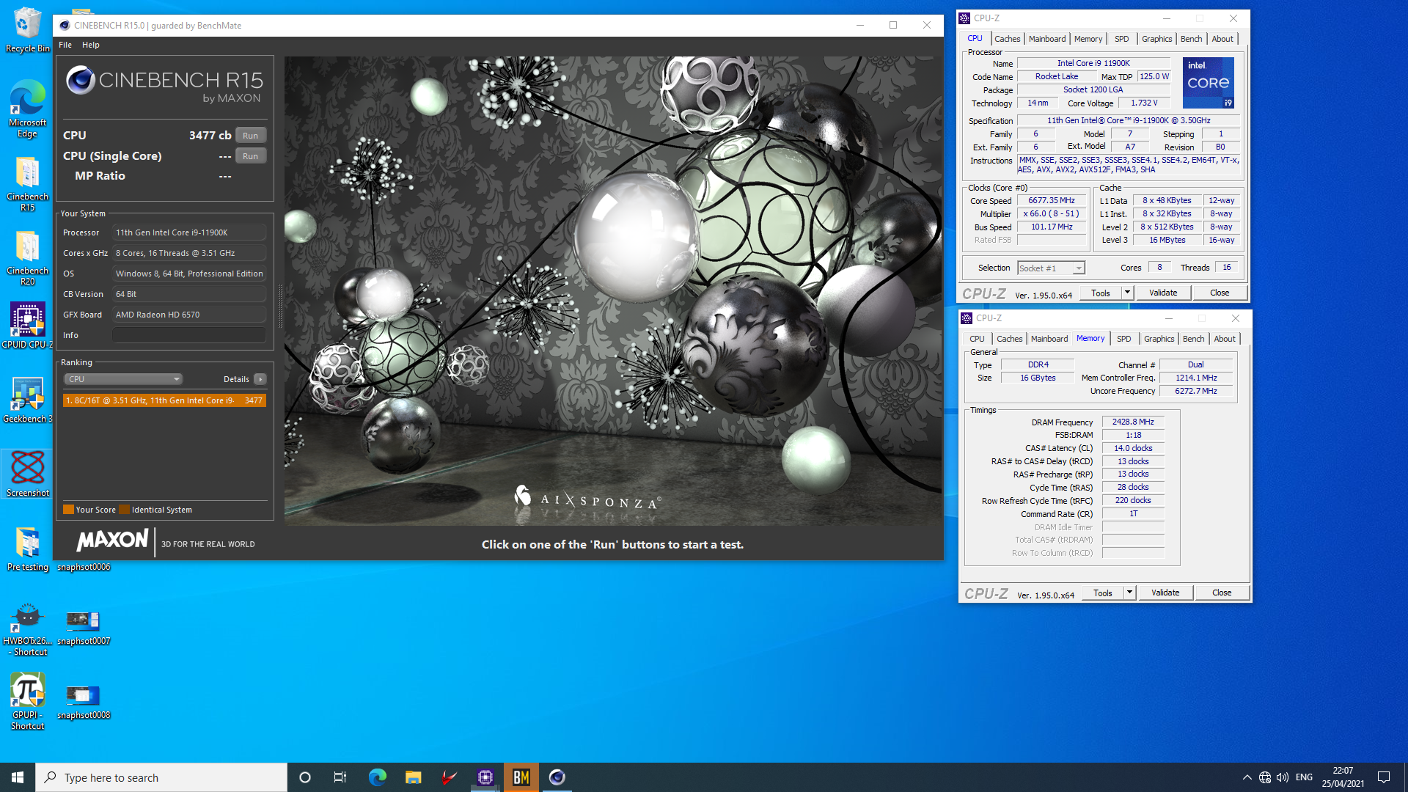Open File Explorer from the taskbar
The width and height of the screenshot is (1408, 792).
point(413,777)
